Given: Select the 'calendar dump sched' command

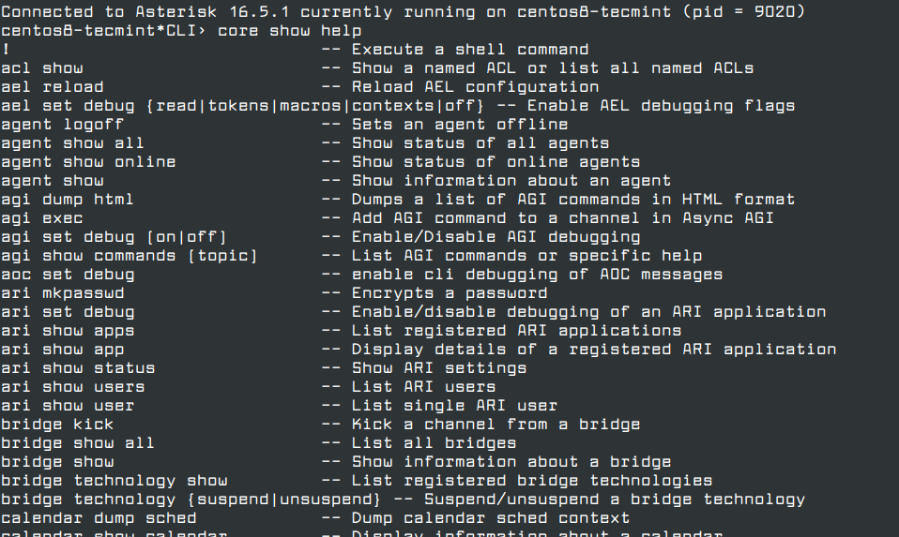Looking at the screenshot, I should pos(99,517).
